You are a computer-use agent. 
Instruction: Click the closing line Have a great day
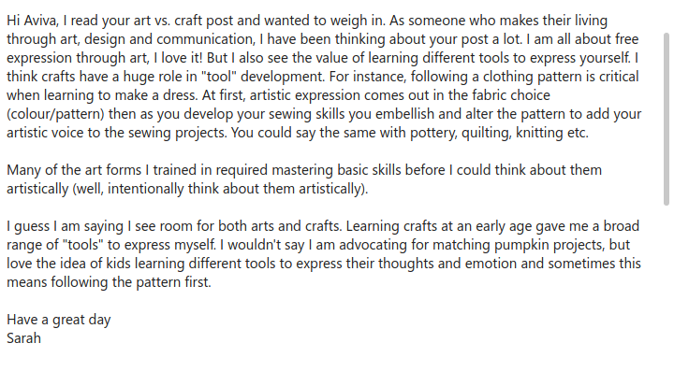pyautogui.click(x=58, y=320)
